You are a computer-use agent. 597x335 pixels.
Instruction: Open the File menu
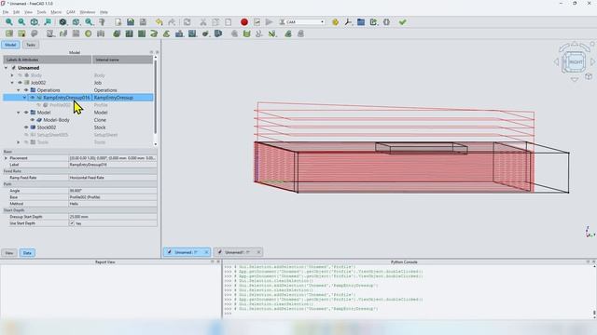(x=6, y=12)
